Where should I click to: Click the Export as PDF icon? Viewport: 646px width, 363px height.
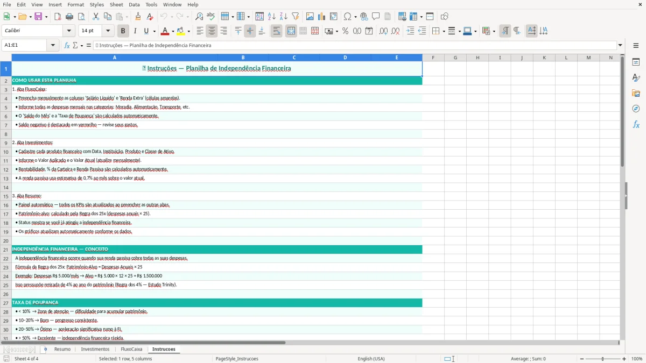58,17
